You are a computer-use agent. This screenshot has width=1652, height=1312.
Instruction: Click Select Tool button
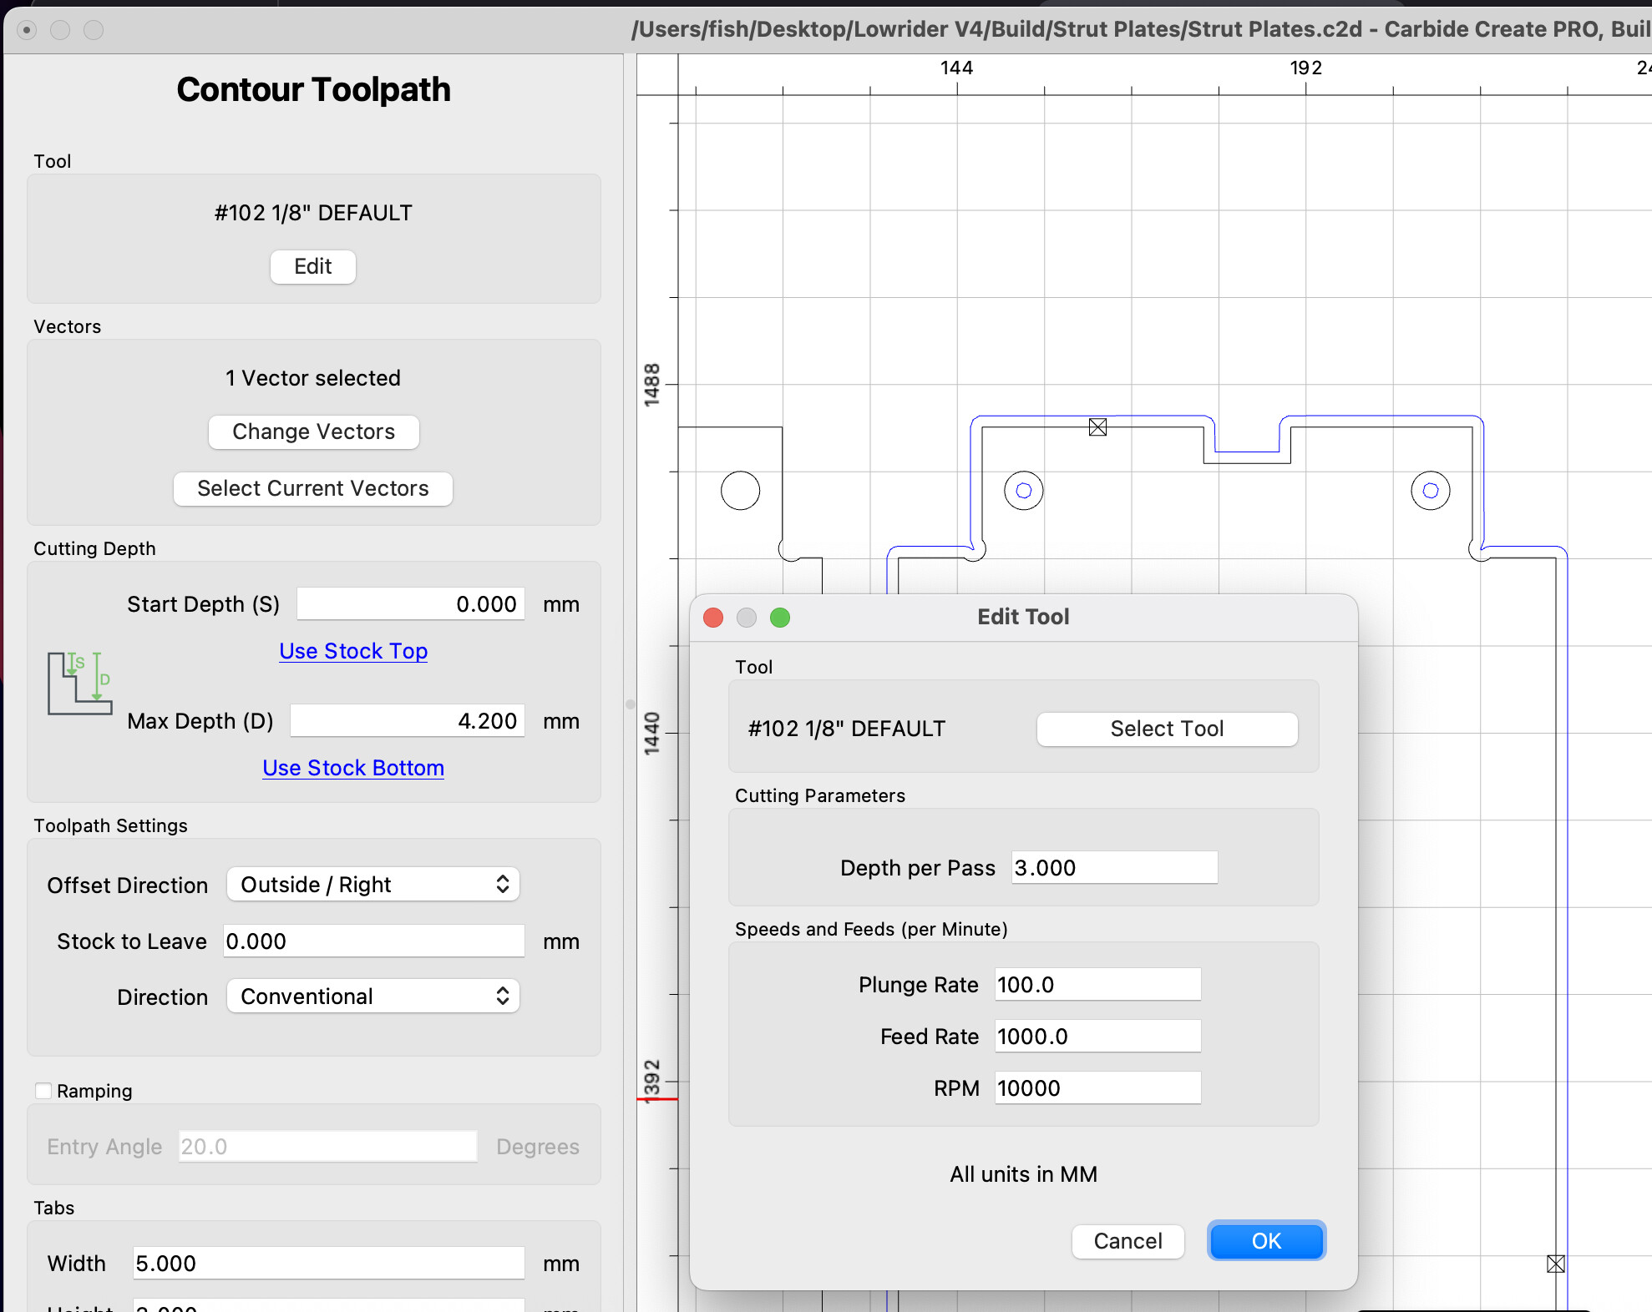[x=1166, y=729]
